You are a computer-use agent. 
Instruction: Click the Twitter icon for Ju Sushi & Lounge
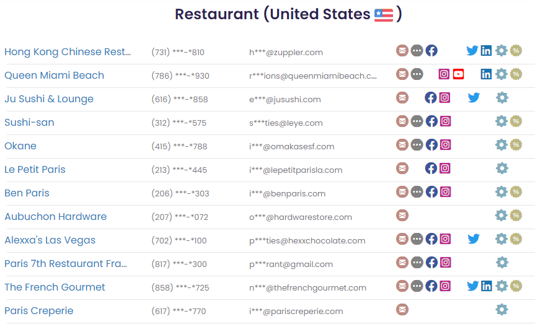(x=474, y=98)
